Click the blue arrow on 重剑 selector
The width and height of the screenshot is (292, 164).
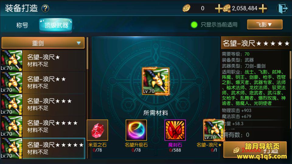click(x=79, y=43)
